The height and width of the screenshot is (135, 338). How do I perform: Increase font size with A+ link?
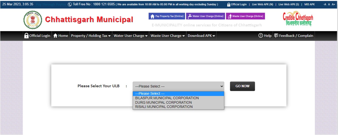click(x=333, y=4)
